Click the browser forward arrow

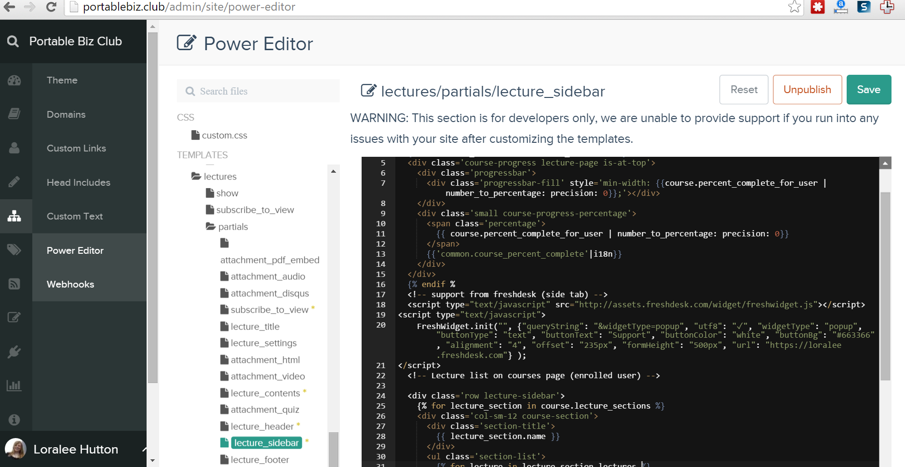click(29, 7)
